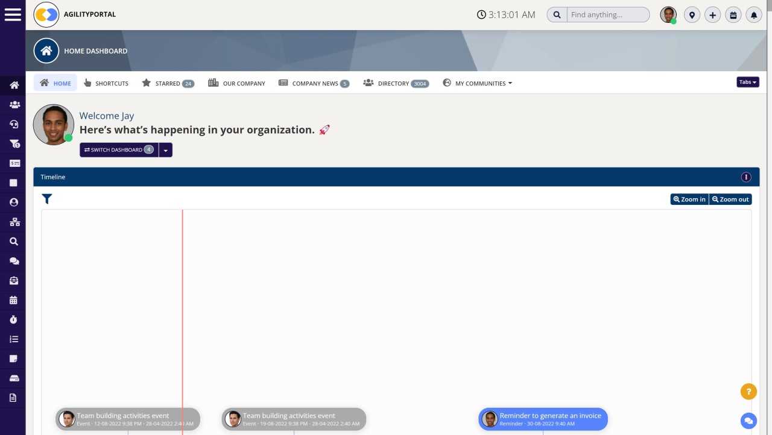Click the Zoom In button on the timeline

[x=689, y=199]
